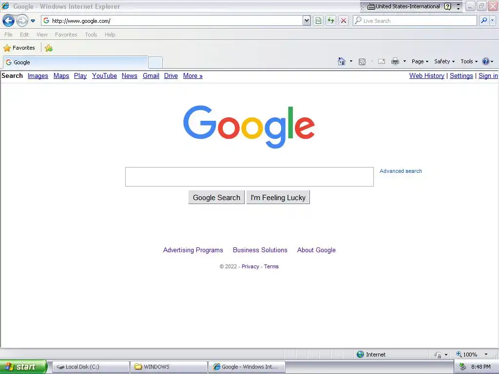Click the Live Search box
The image size is (499, 374).
coord(415,21)
